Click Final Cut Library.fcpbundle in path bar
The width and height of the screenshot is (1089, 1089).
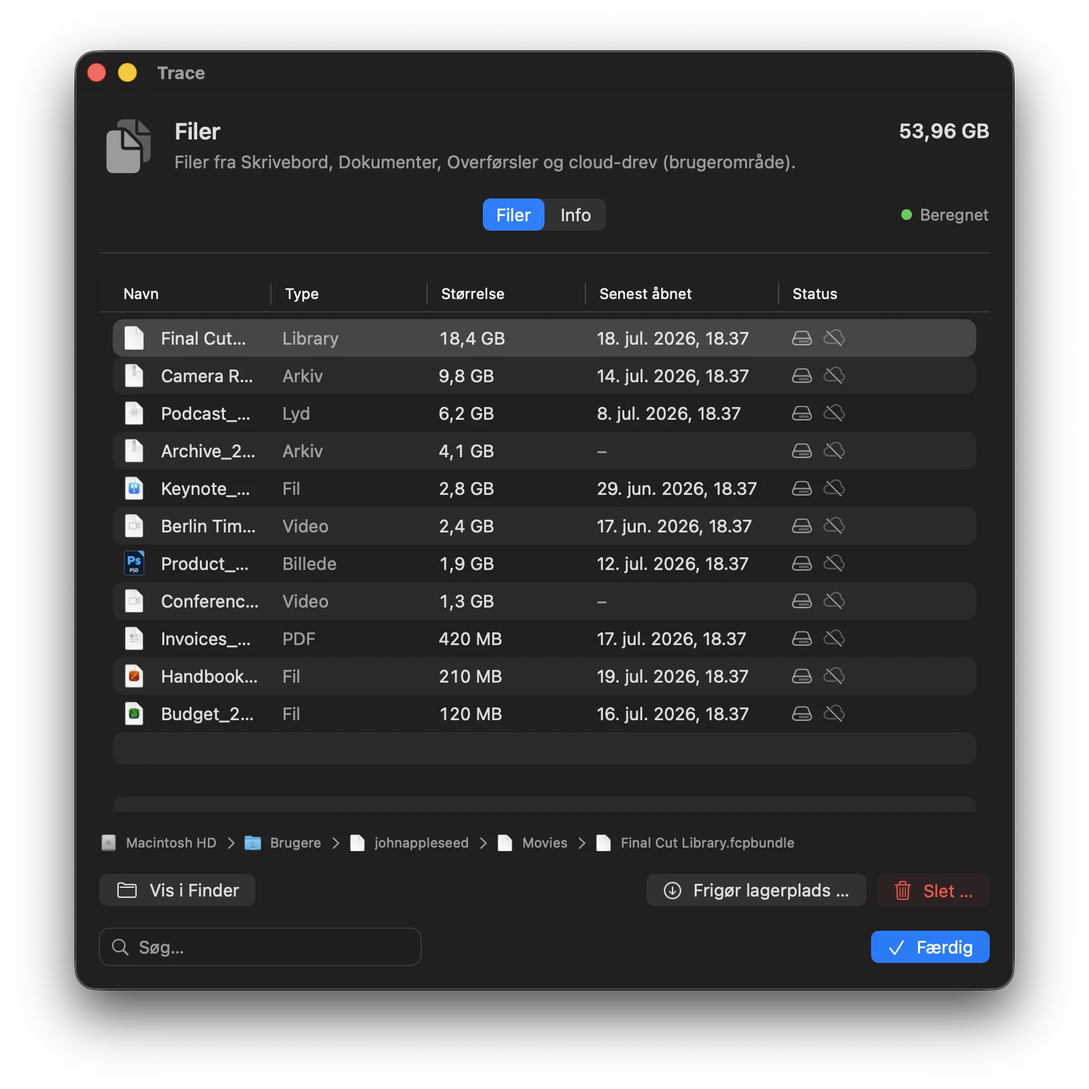tap(707, 843)
